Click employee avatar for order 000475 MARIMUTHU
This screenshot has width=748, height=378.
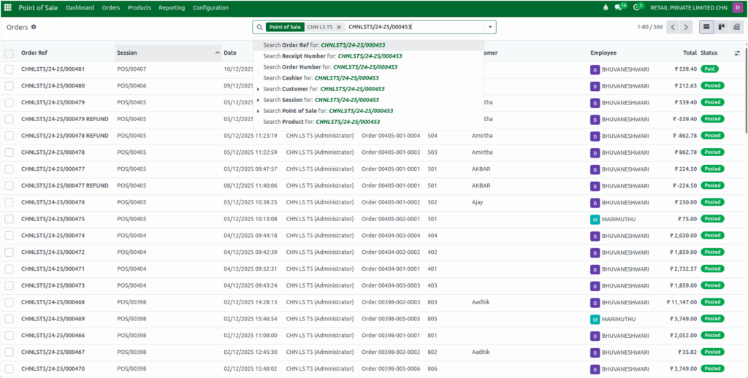click(595, 219)
